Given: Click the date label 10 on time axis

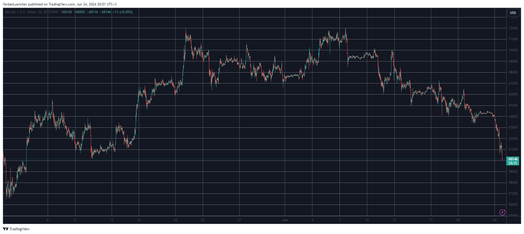Looking at the screenshot, I should pyautogui.click(x=367, y=220).
